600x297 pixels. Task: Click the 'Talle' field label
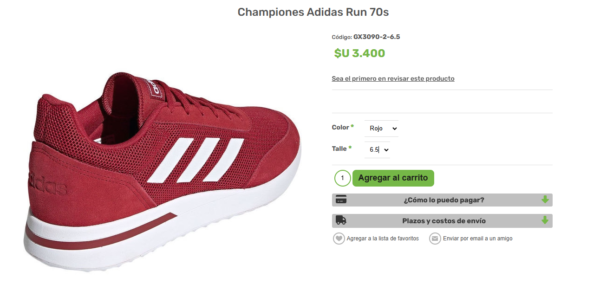(339, 148)
